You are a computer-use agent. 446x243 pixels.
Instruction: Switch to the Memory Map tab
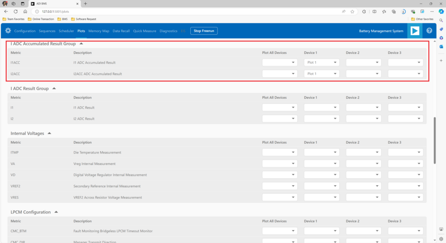[99, 31]
